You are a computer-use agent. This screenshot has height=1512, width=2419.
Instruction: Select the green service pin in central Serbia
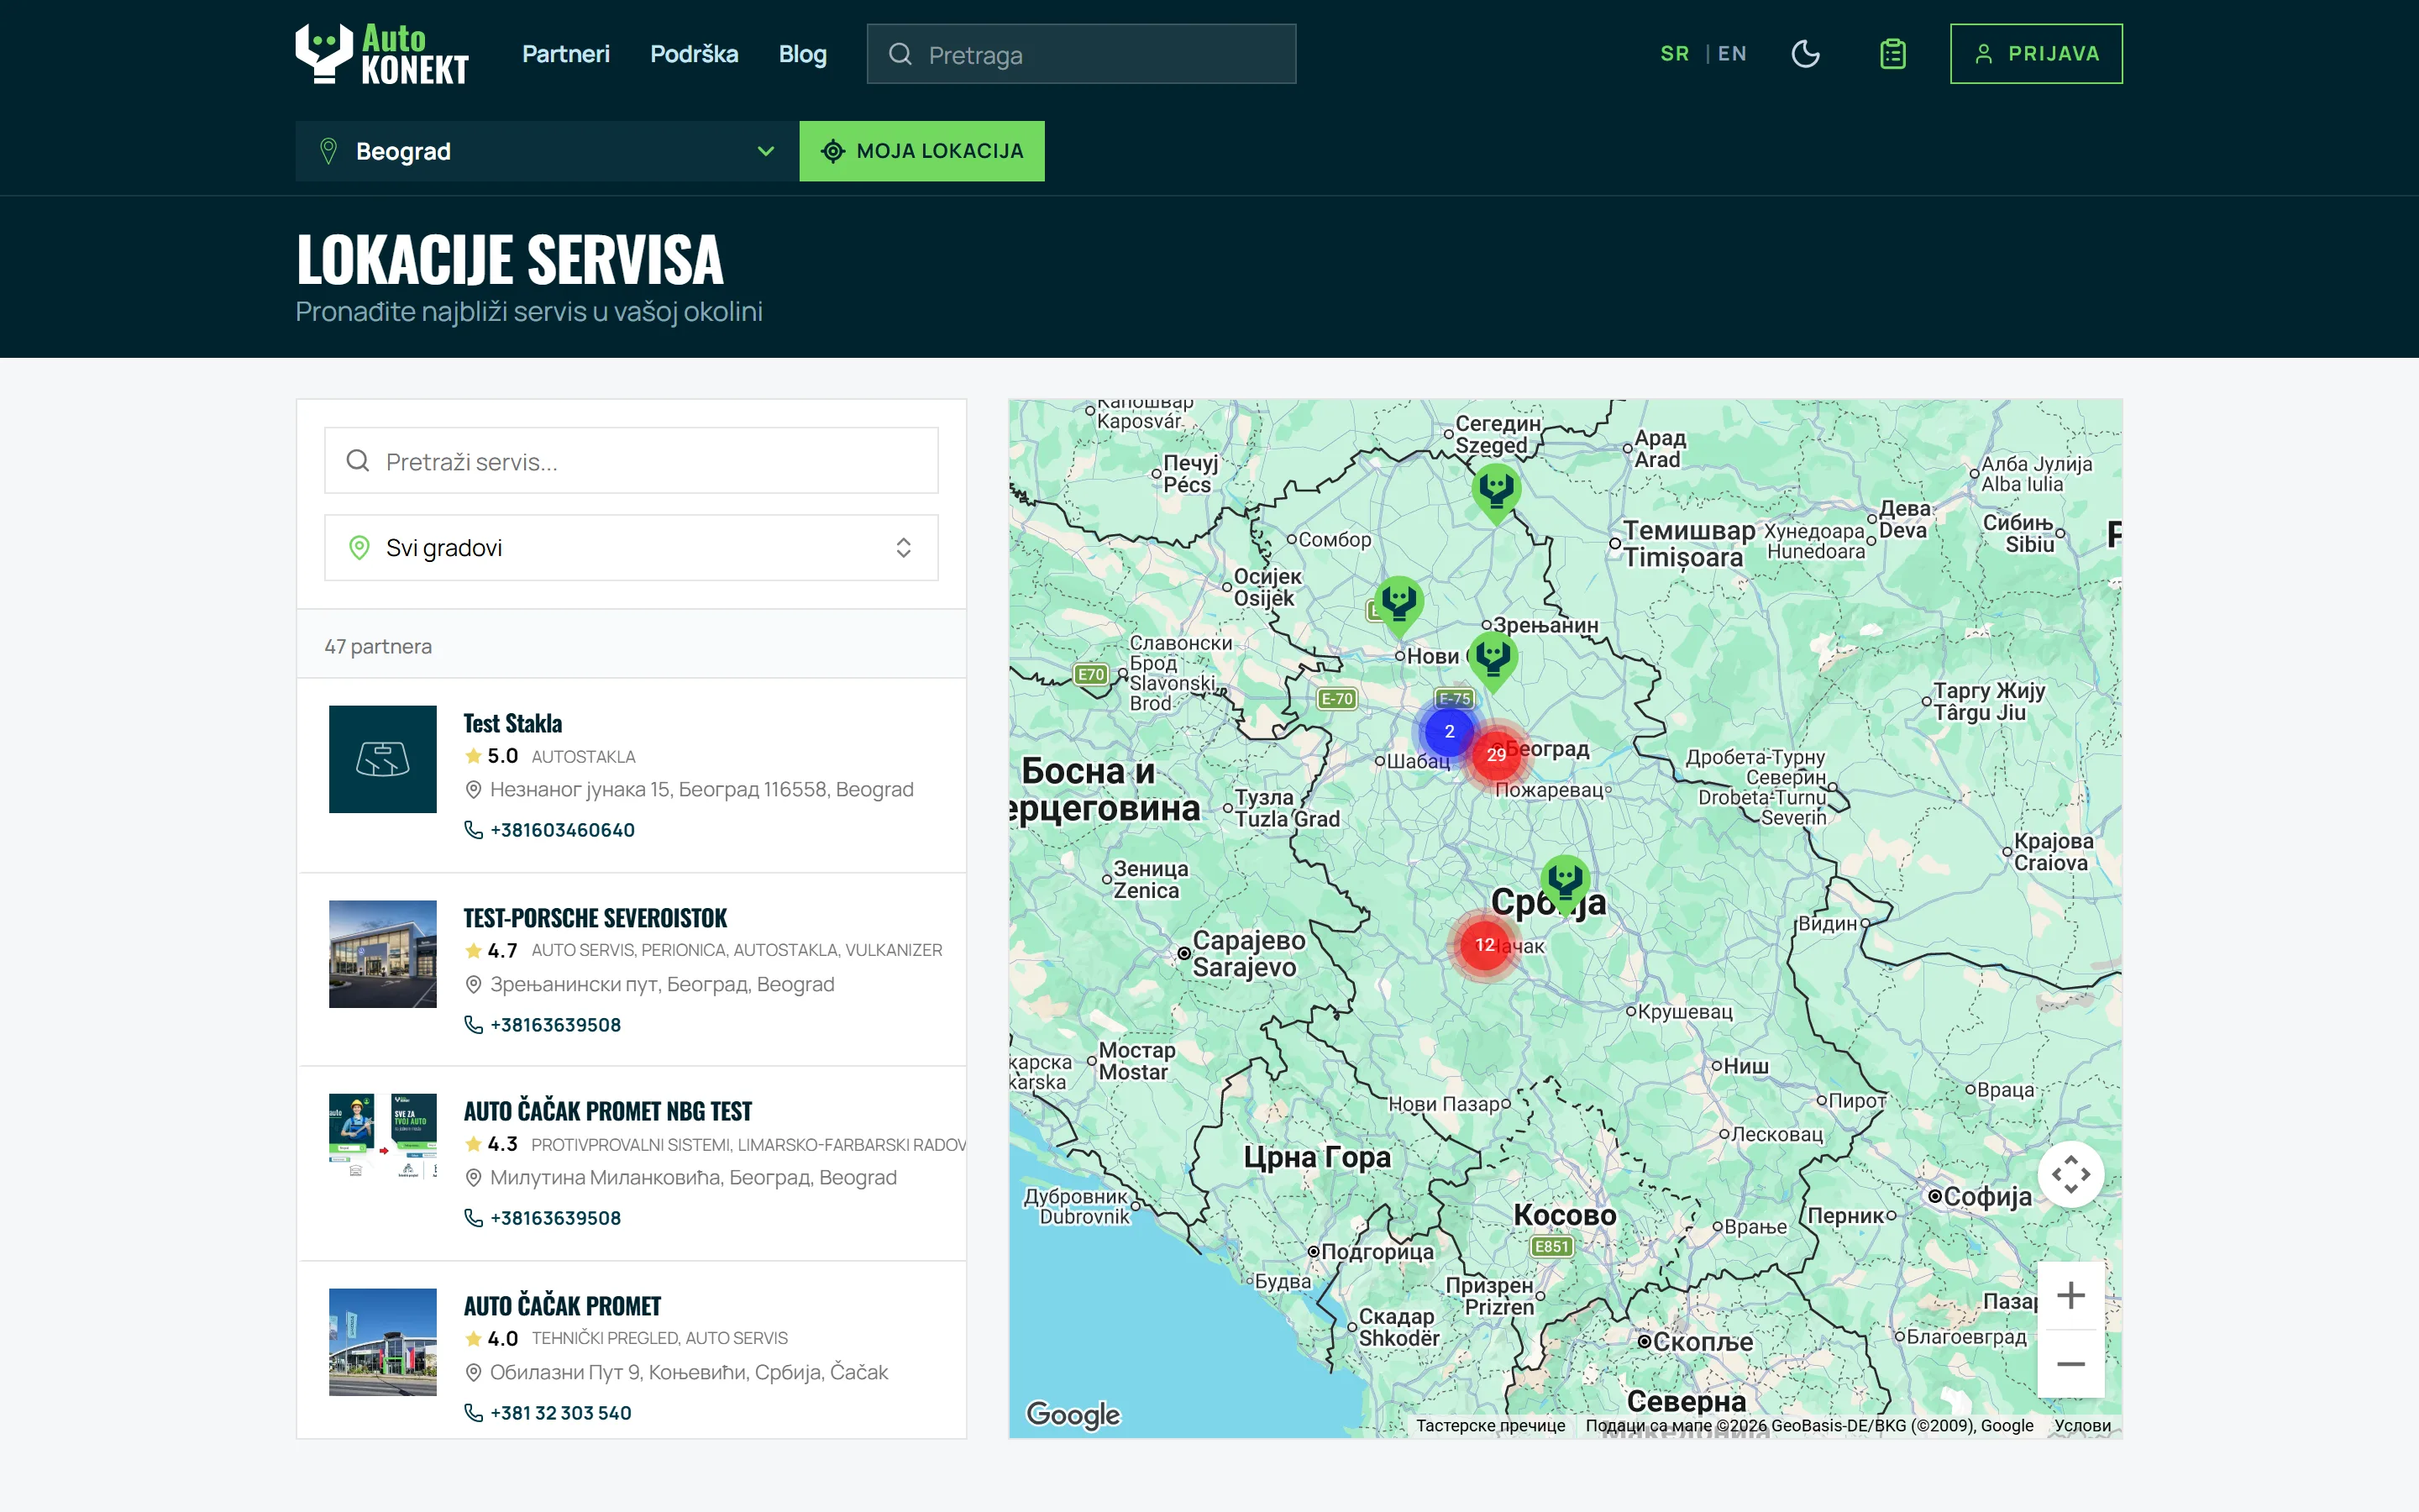[x=1564, y=884]
